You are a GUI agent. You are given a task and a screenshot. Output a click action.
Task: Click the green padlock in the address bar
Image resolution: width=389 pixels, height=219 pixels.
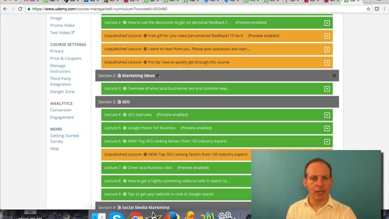[x=29, y=9]
